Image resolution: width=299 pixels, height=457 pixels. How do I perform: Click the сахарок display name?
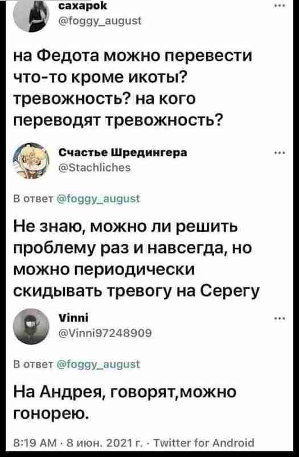(x=83, y=6)
